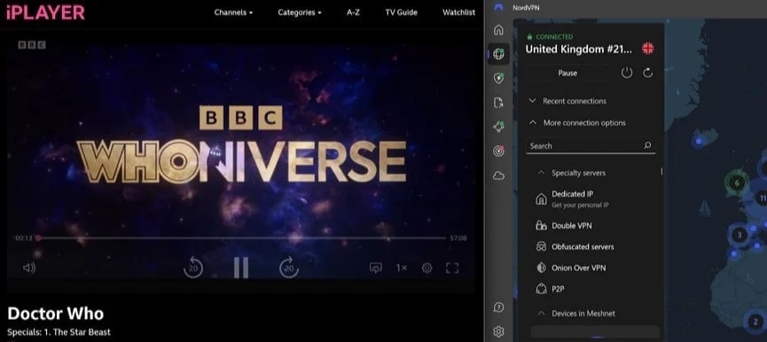767x342 pixels.
Task: Change playback speed 1× setting
Action: coord(401,268)
